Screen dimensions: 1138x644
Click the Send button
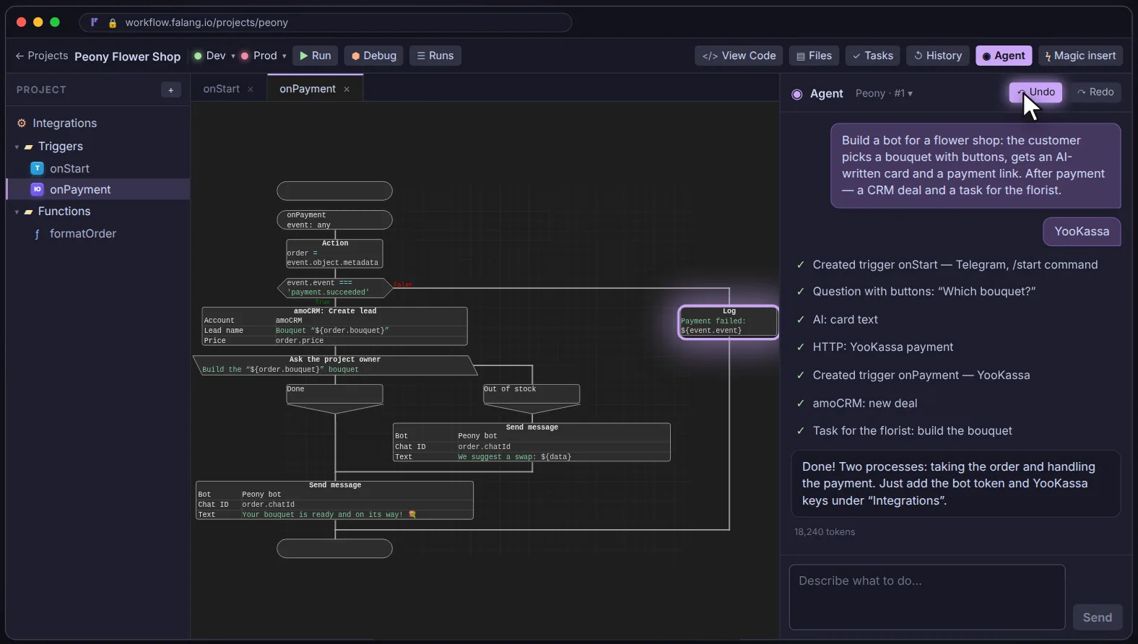(x=1098, y=617)
